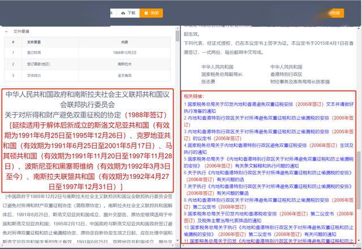
Task: Open link 5 有关条文解释和执行问题的通知
Action: tap(269, 162)
